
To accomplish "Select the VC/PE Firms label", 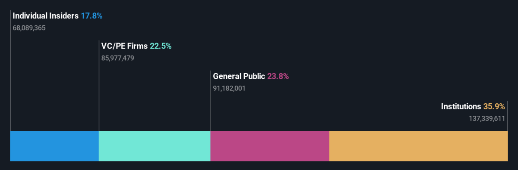I will click(124, 46).
